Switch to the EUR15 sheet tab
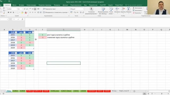170x95 pixels. (x=15, y=91)
